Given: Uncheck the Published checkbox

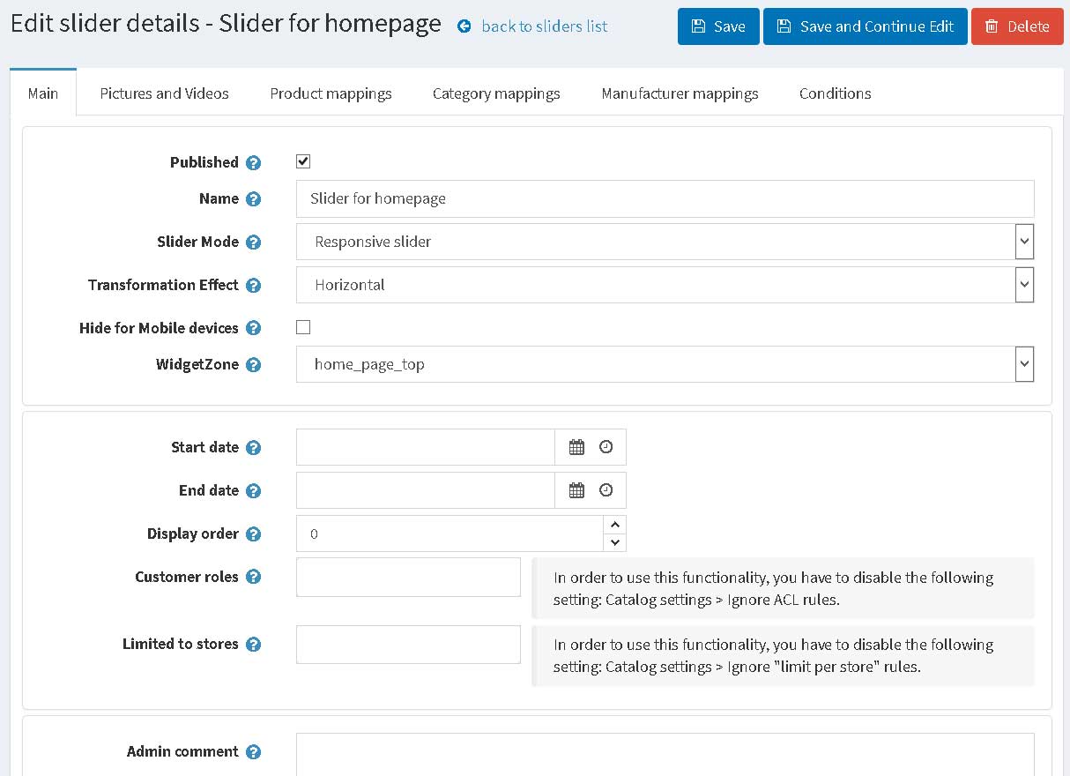Looking at the screenshot, I should tap(303, 161).
